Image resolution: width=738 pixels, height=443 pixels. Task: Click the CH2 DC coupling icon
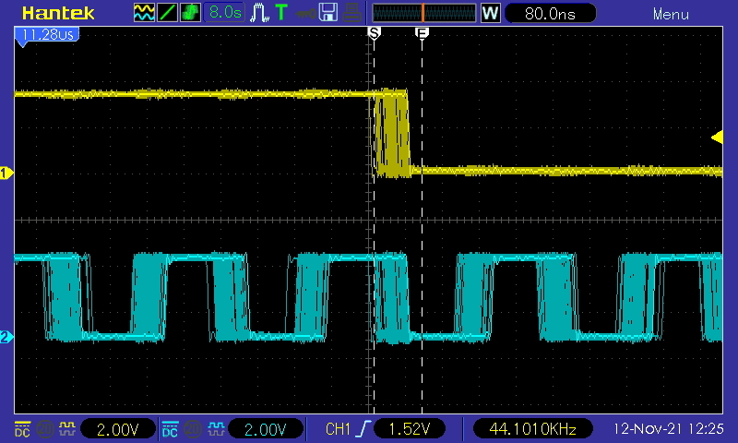170,429
